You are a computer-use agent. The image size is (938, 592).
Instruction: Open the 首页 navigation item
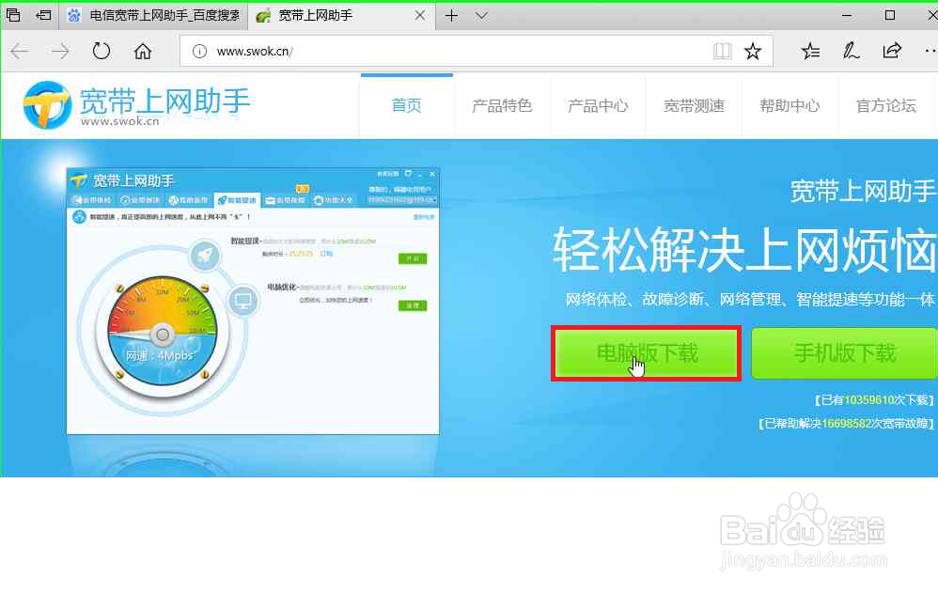pos(407,106)
